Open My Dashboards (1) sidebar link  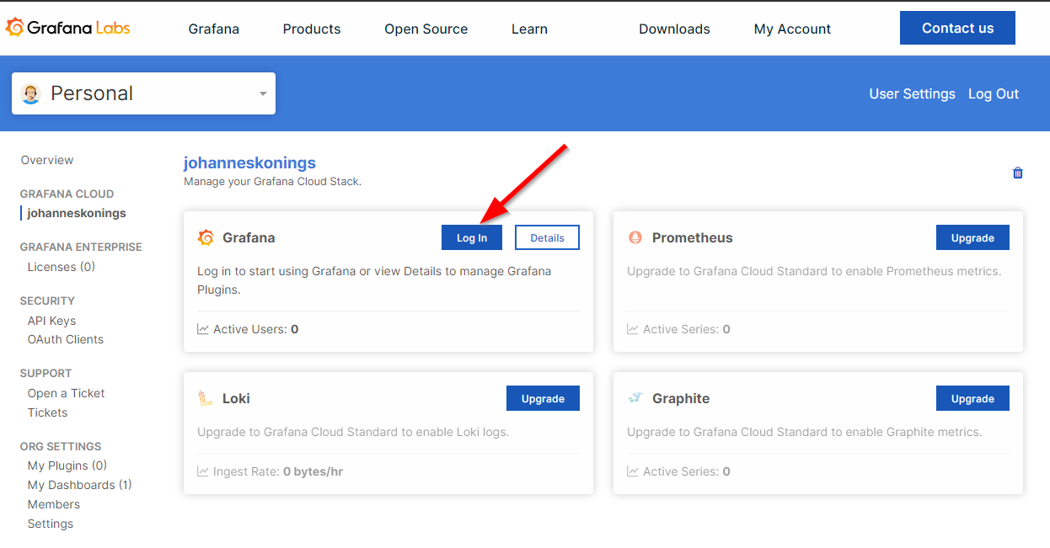pos(79,485)
